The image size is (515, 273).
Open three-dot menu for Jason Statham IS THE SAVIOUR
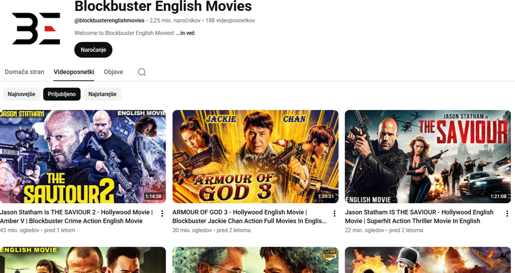point(507,214)
